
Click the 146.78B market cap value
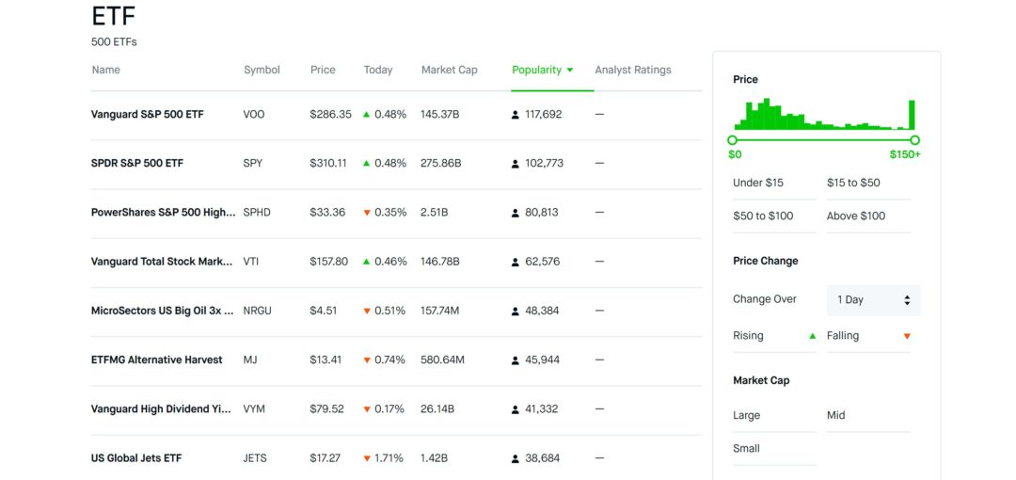440,262
